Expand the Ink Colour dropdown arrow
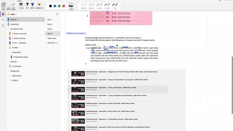This screenshot has width=233, height=131. point(74,5)
